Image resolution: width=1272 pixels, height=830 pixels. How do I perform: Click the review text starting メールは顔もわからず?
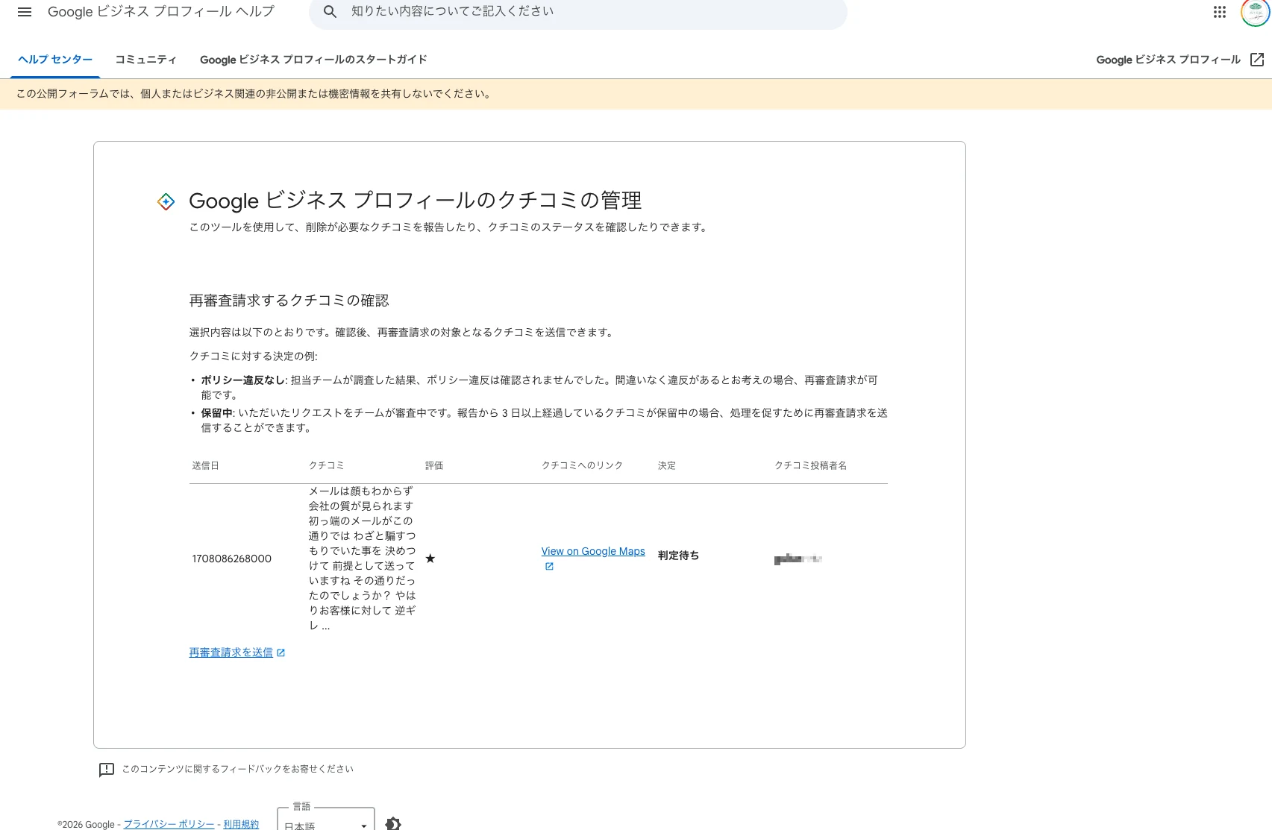point(363,559)
